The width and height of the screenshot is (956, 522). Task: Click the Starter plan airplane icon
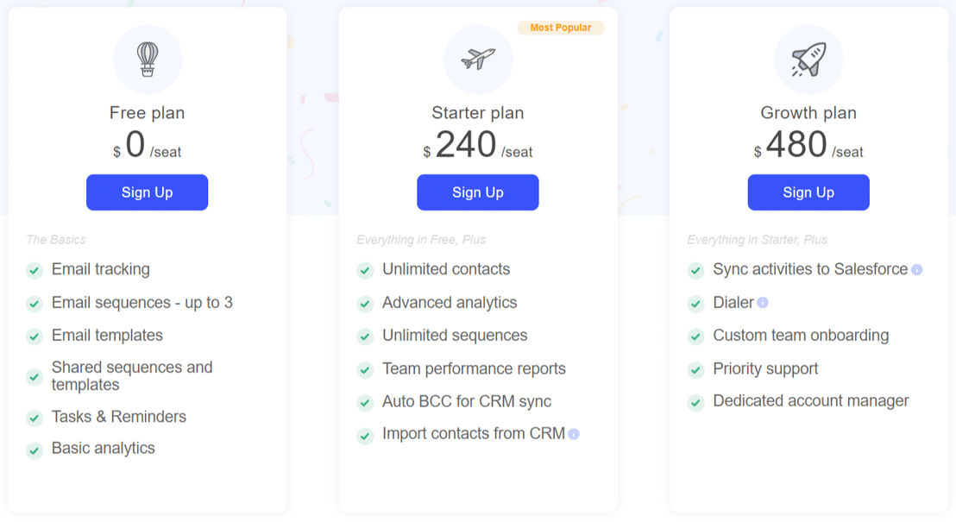tap(478, 60)
